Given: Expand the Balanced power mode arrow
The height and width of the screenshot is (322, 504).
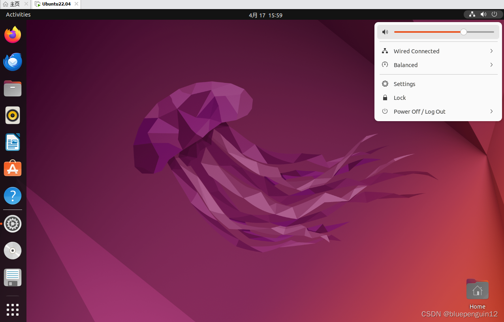Looking at the screenshot, I should [x=491, y=65].
